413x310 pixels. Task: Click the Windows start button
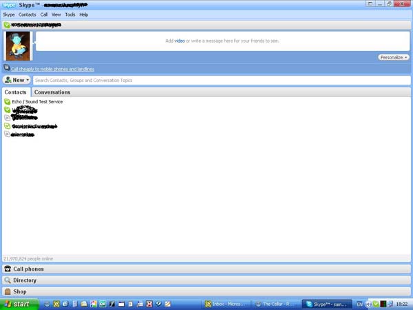tap(19, 304)
